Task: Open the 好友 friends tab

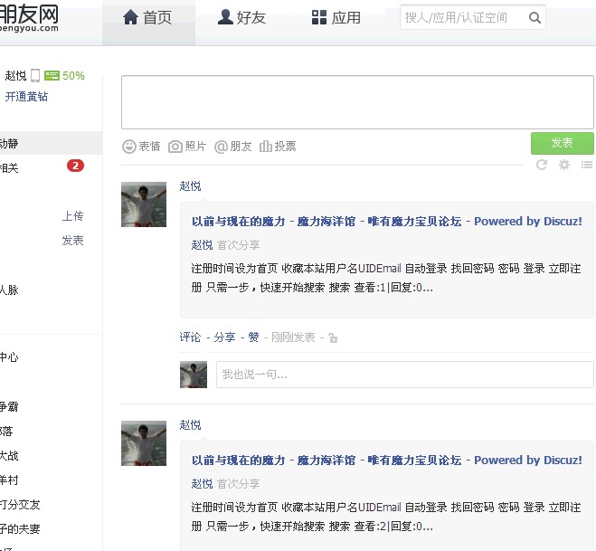Action: click(242, 17)
